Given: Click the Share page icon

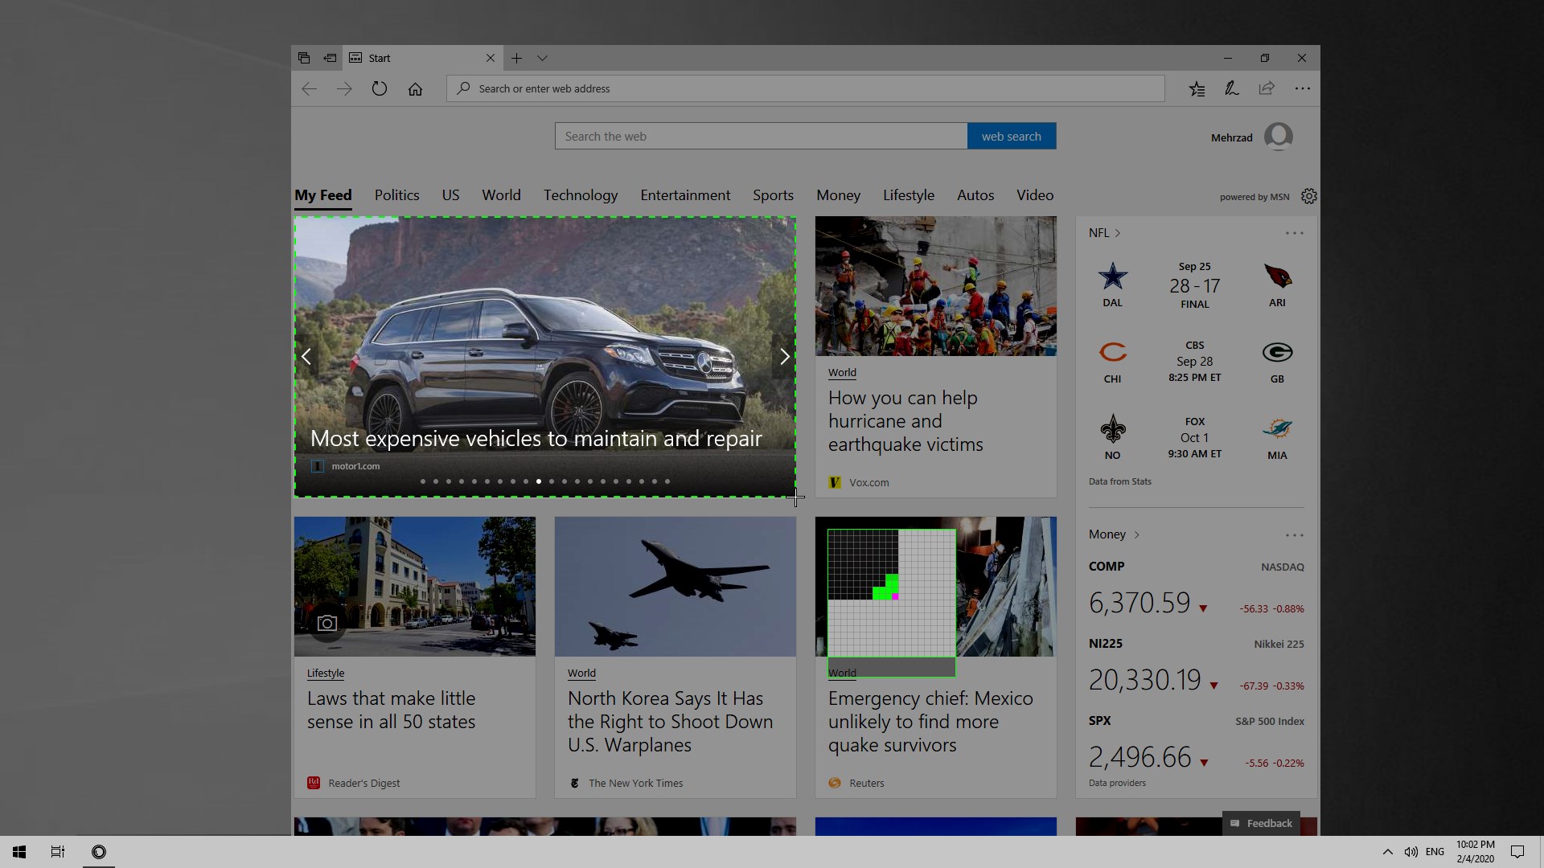Looking at the screenshot, I should click(x=1267, y=89).
